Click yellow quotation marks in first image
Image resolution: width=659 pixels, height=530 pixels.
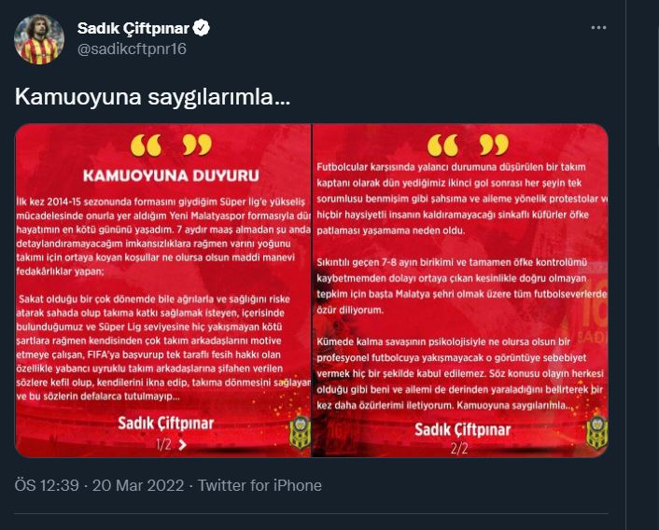click(171, 146)
